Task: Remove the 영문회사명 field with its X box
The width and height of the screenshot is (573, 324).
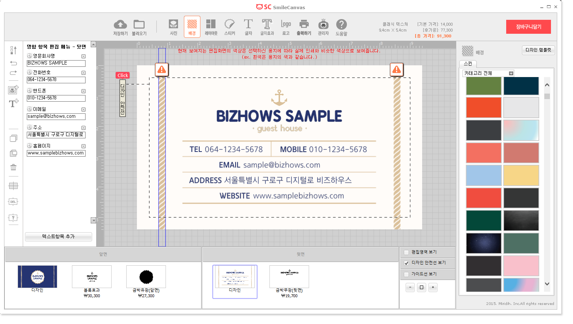Action: point(83,56)
